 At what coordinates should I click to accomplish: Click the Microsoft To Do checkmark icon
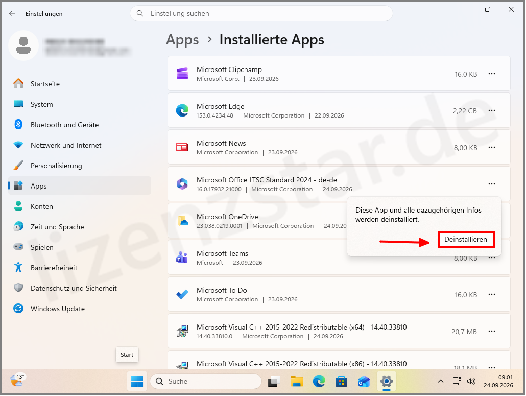click(x=182, y=294)
